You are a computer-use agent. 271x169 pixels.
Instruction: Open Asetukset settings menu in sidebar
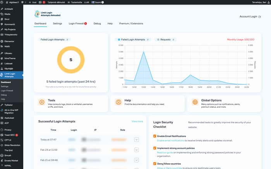coord(9,118)
